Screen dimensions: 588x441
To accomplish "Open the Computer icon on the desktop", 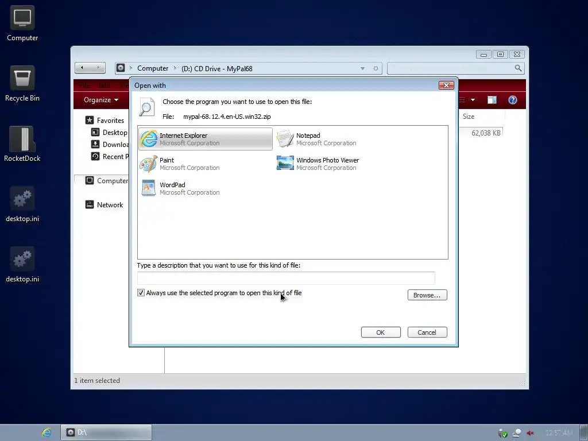I will coord(22,23).
